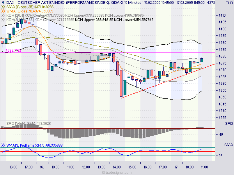
Task: Click the SPD label beside the histogram panel axis
Action: click(x=229, y=124)
